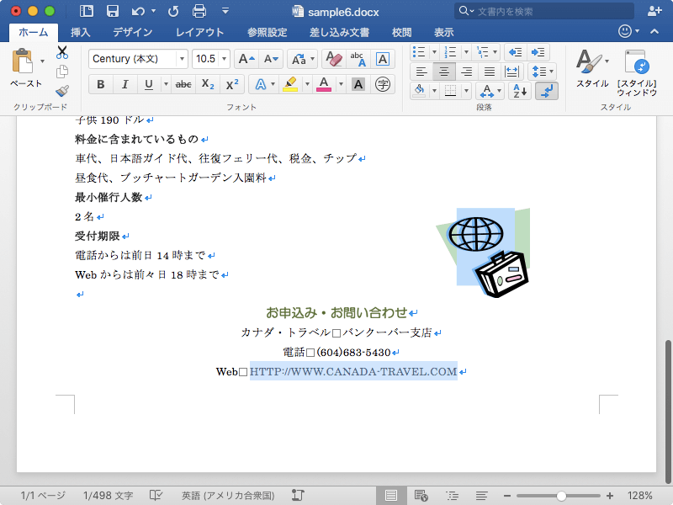This screenshot has width=673, height=505.
Task: Expand the bullet list dropdown arrow
Action: (x=434, y=52)
